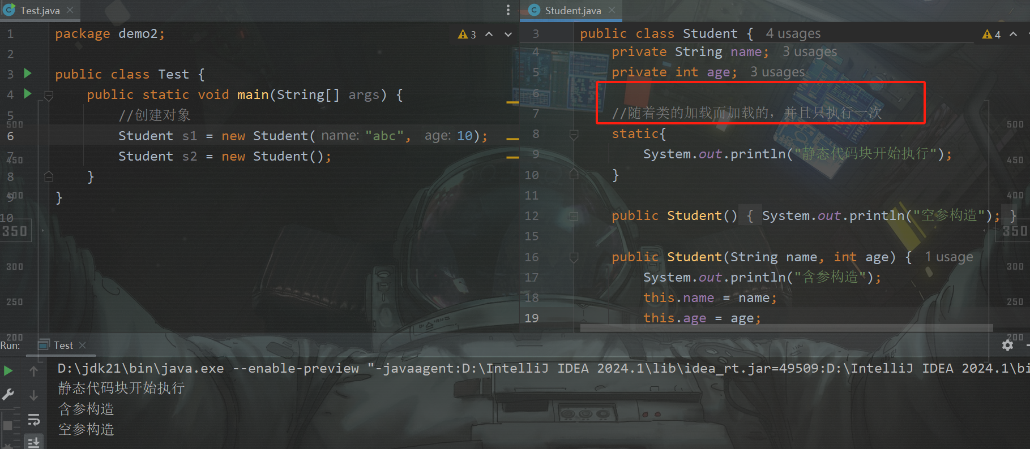The image size is (1030, 449).
Task: Click fold end marker at line 8 in Test.java
Action: [49, 177]
